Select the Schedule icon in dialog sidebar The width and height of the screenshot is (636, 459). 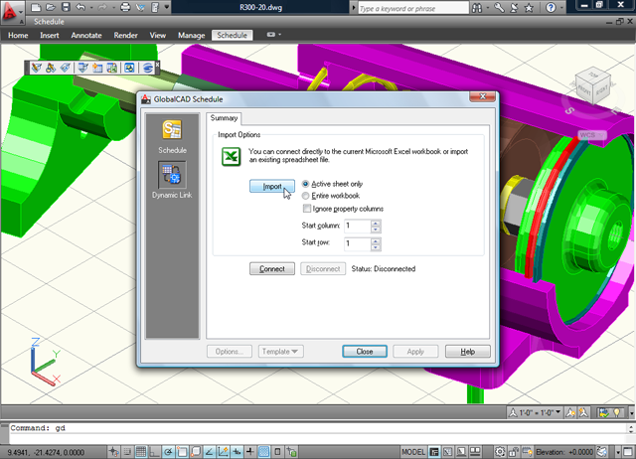(x=172, y=131)
